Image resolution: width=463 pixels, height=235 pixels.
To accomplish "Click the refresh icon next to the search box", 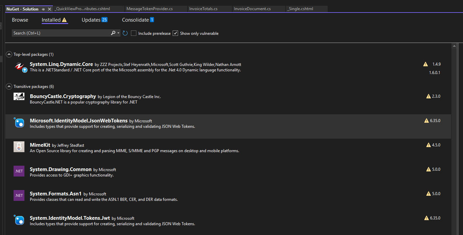I will tap(125, 33).
